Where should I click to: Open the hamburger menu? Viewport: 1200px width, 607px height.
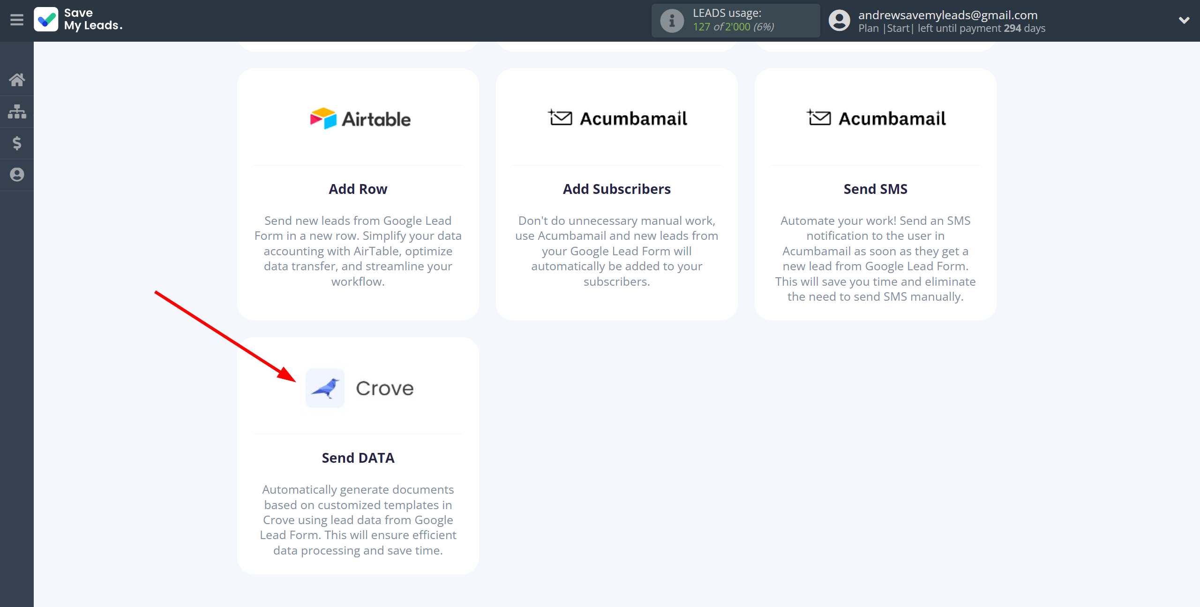pyautogui.click(x=17, y=20)
